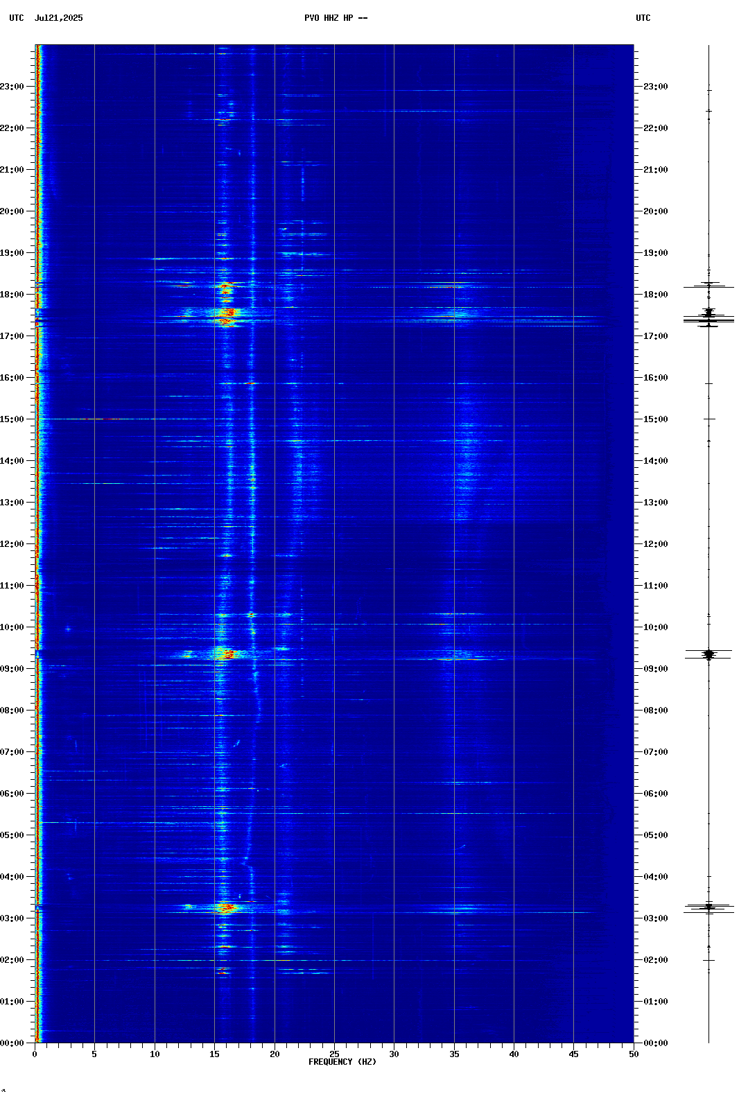Click '05:00' on the right time axis
The width and height of the screenshot is (739, 1098).
(x=656, y=835)
